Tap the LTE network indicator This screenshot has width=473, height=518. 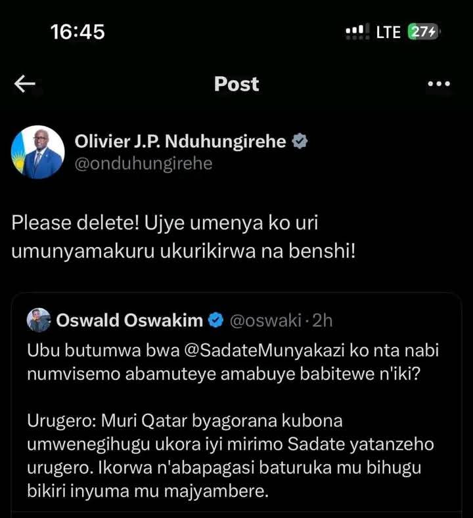388,32
